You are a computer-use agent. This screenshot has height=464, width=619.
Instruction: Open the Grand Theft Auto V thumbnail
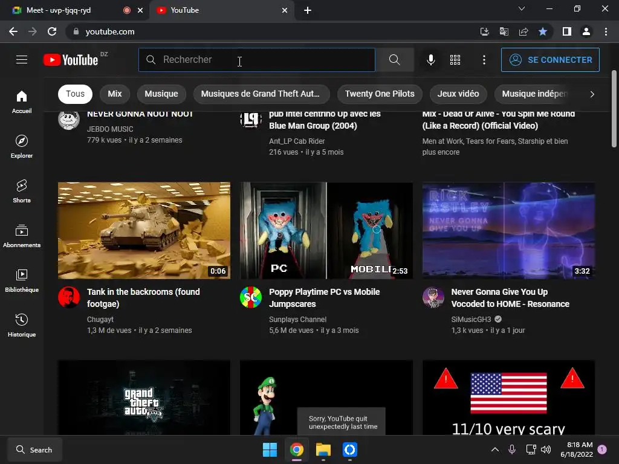tap(144, 398)
